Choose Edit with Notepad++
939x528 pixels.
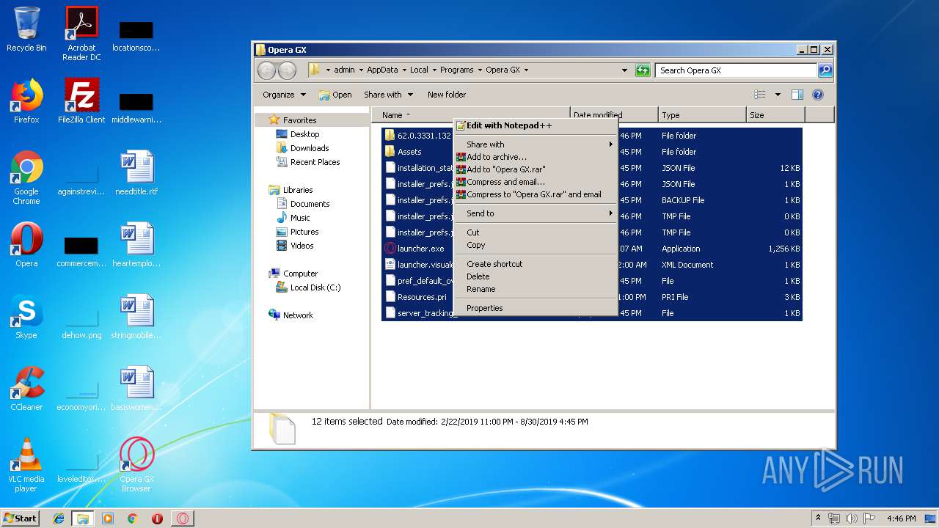click(534, 125)
